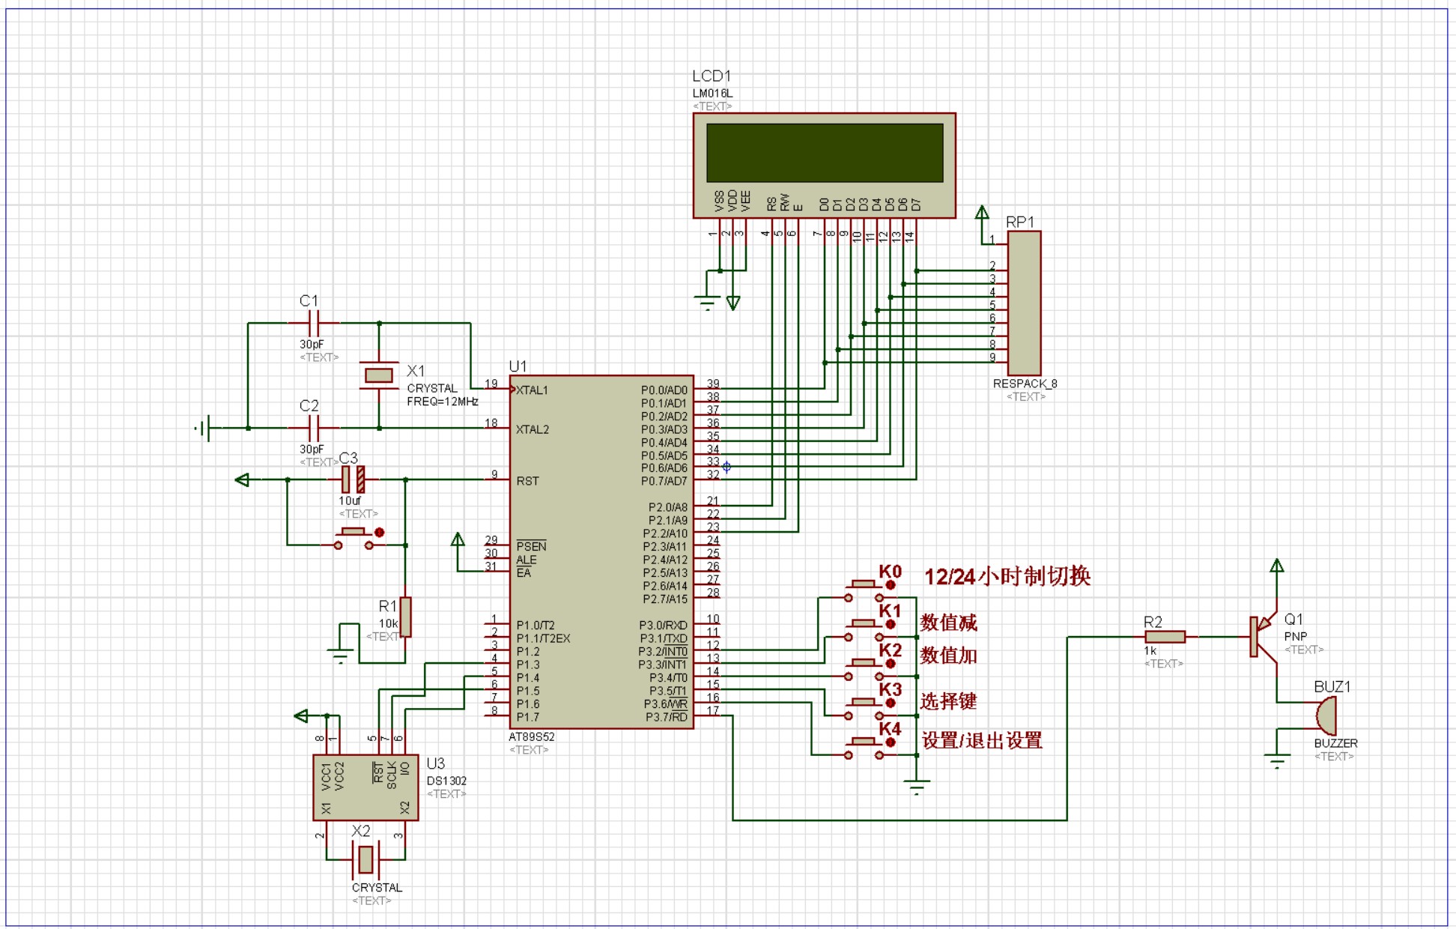
Task: Click the 'P2.0/A8' pin label
Action: tap(667, 507)
